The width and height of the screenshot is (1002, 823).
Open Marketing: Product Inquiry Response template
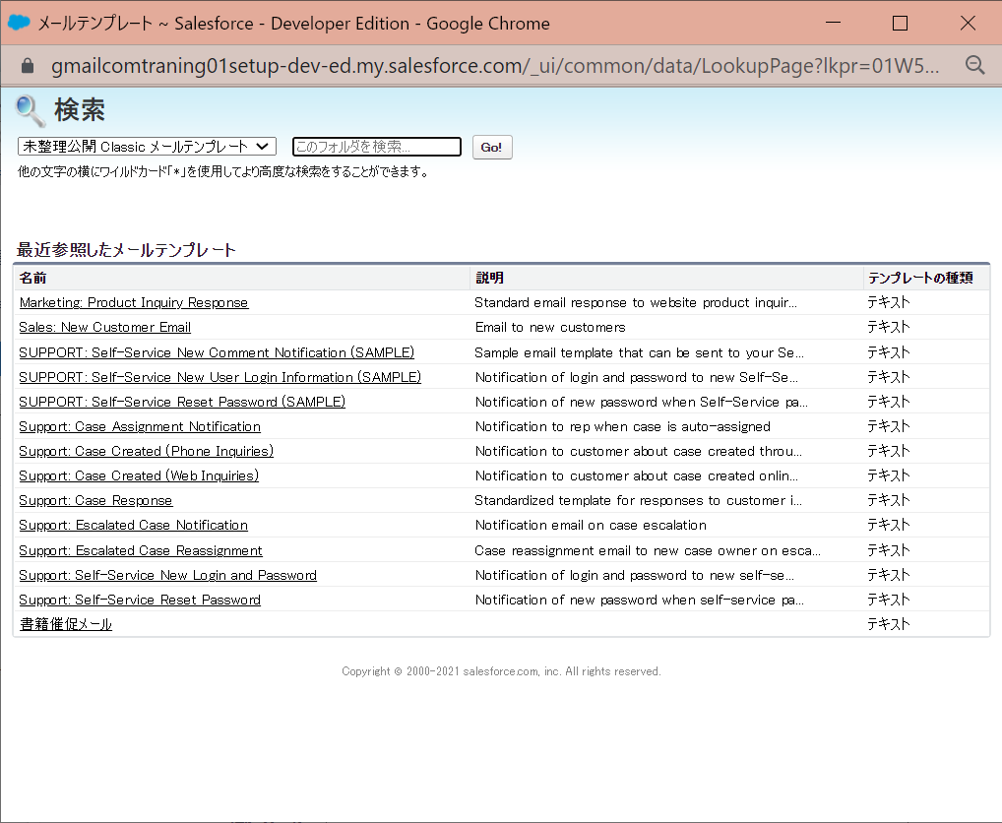134,302
